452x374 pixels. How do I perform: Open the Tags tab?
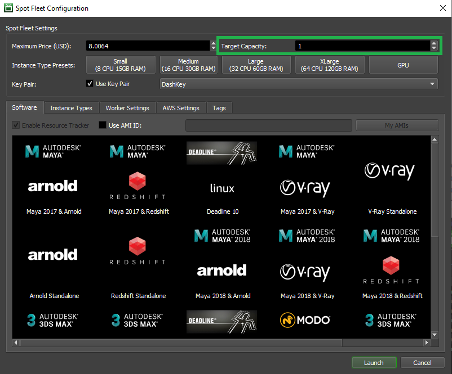coord(219,108)
